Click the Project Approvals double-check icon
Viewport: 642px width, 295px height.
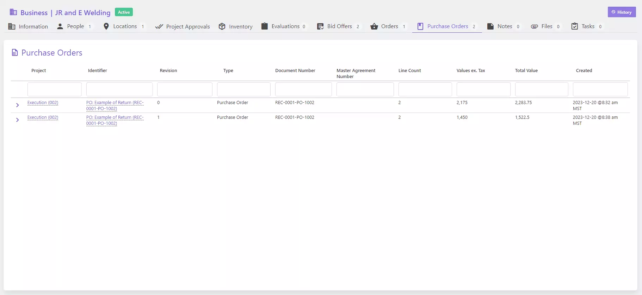pos(159,26)
